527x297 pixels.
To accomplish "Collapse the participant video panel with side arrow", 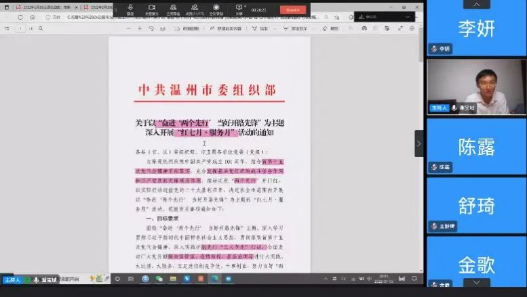I will [x=418, y=143].
